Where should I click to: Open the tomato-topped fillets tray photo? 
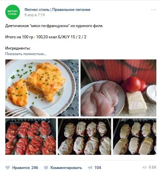coord(30,136)
